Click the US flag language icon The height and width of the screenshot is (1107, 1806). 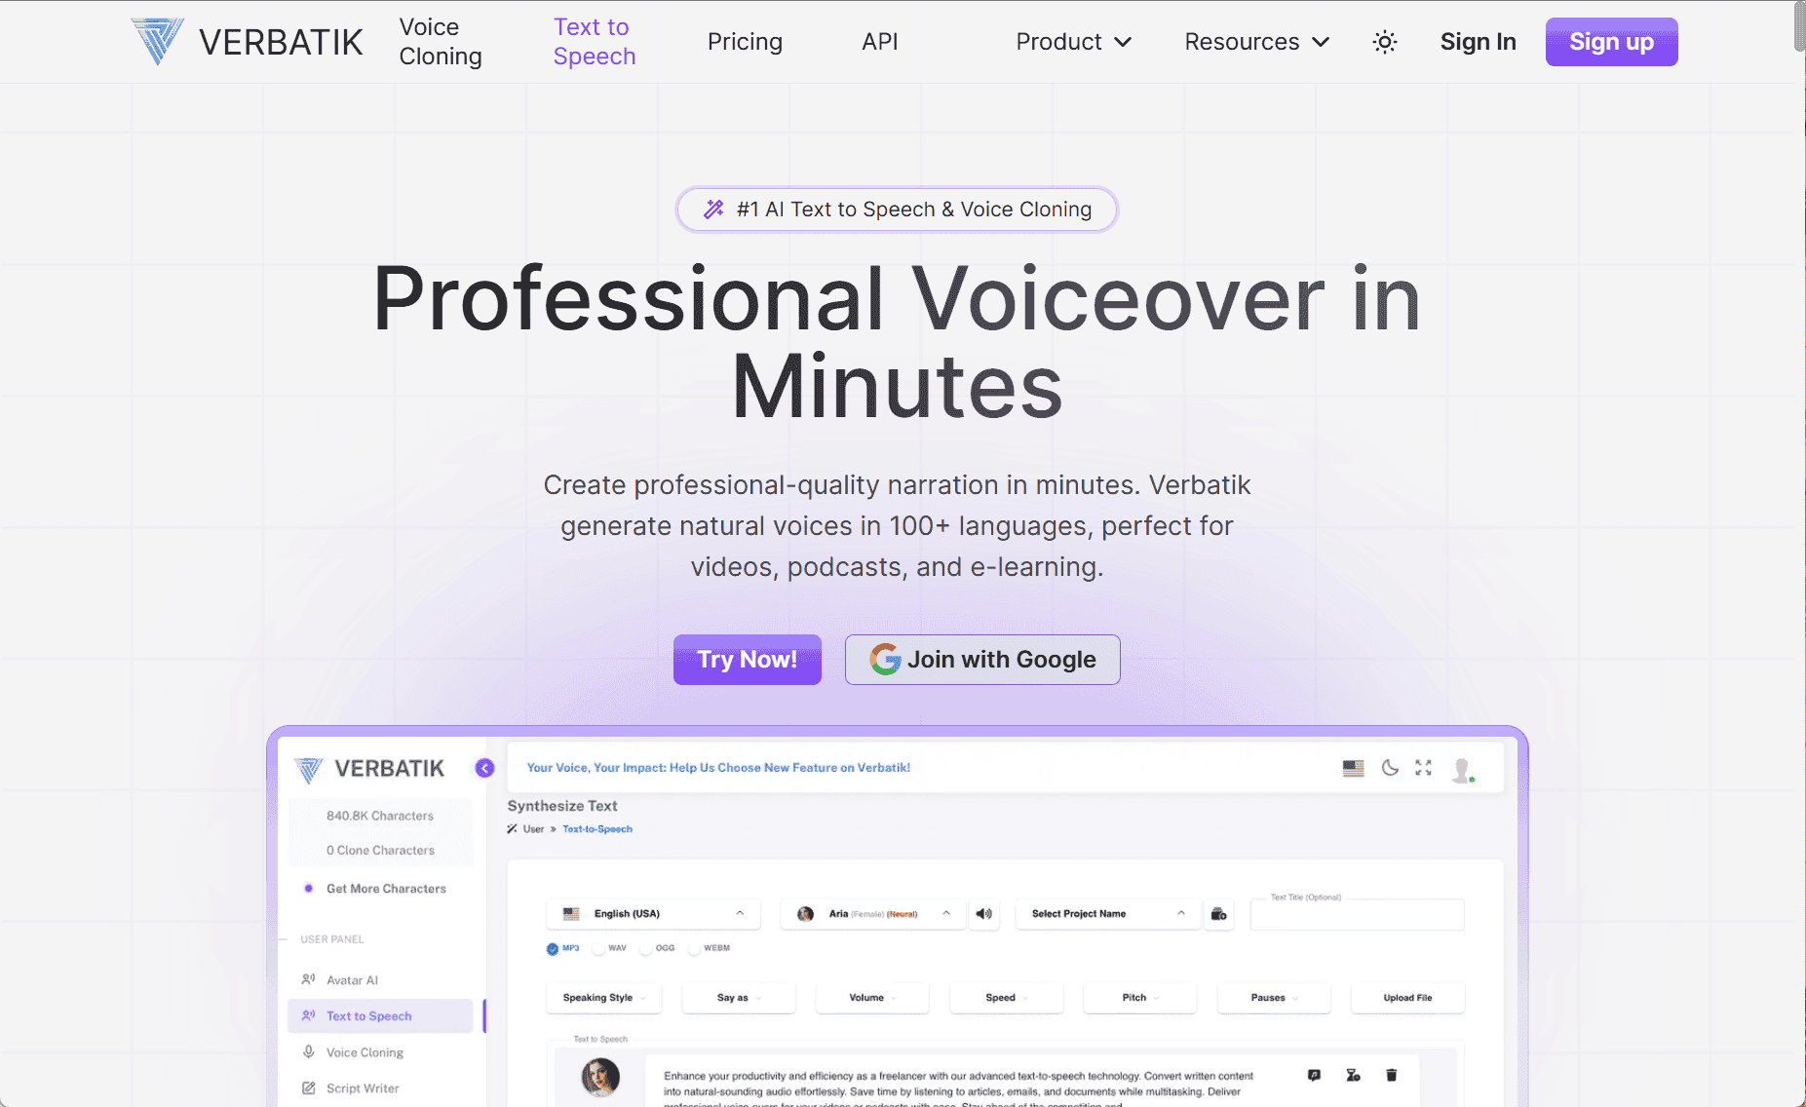[1353, 768]
